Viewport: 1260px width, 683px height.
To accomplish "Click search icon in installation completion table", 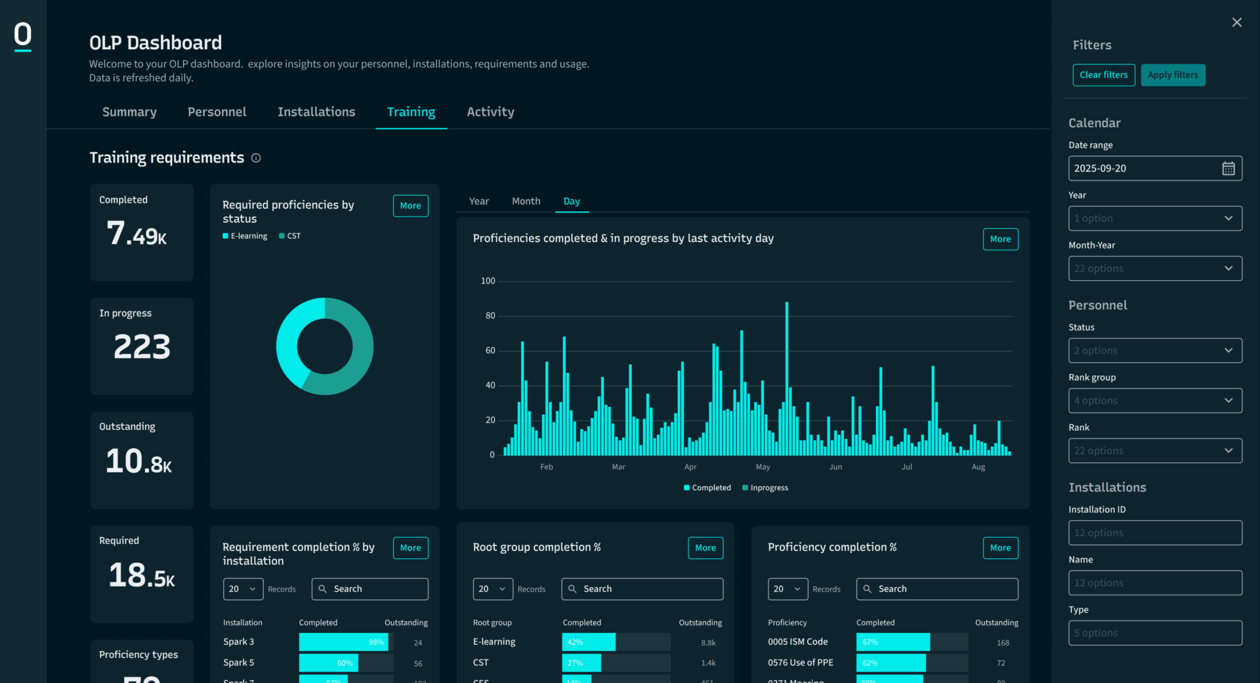I will [x=322, y=589].
